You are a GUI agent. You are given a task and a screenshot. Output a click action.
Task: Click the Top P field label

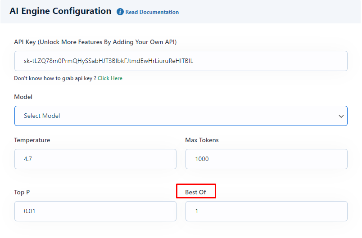click(x=22, y=192)
